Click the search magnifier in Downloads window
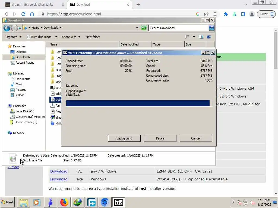278x208 pixels. point(211,28)
